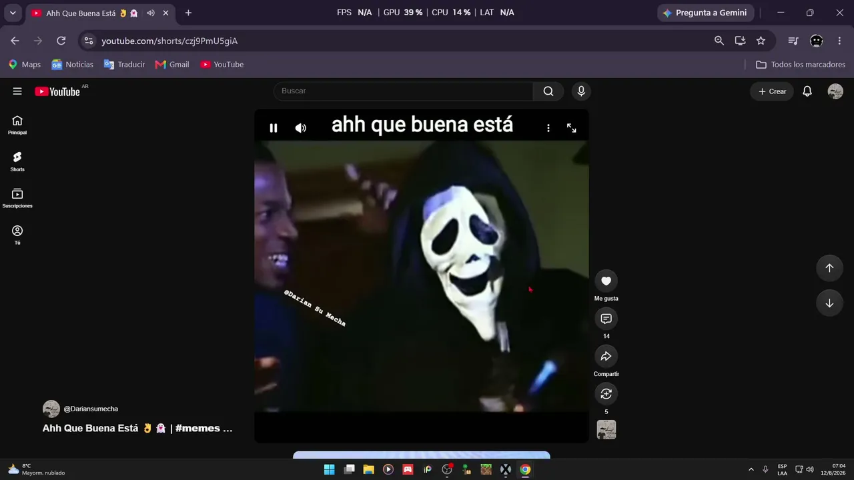
Task: Open the Chrome three-dot menu
Action: click(839, 41)
